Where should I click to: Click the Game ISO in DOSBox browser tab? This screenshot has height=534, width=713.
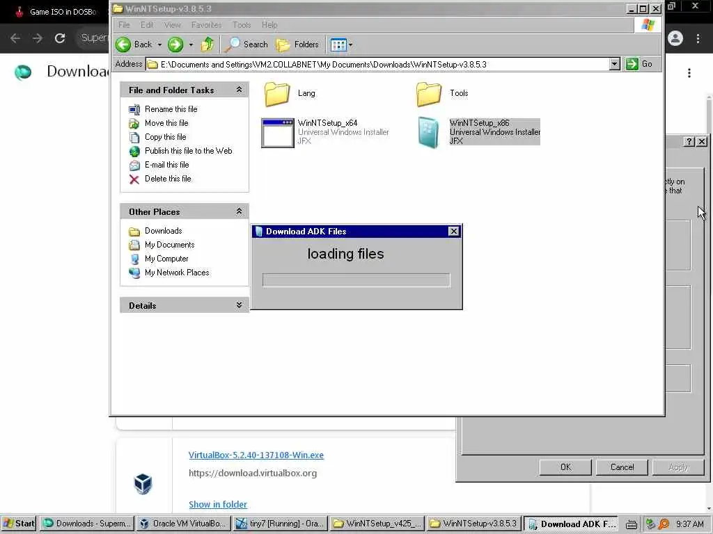click(x=54, y=12)
